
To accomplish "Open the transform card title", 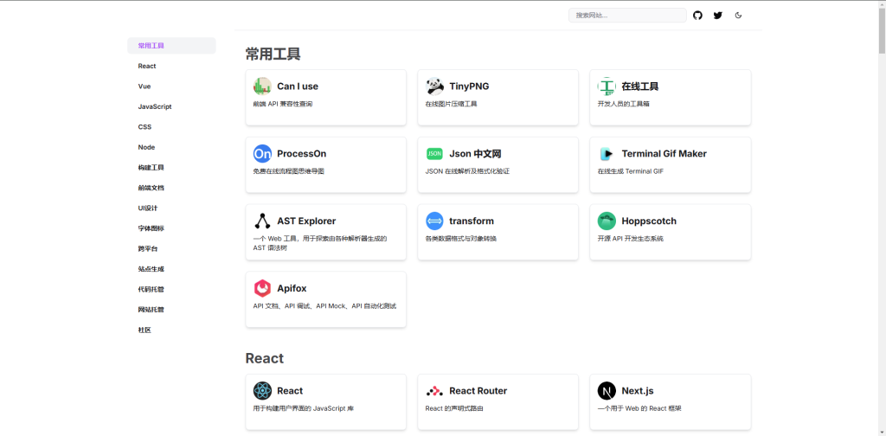I will (x=472, y=221).
